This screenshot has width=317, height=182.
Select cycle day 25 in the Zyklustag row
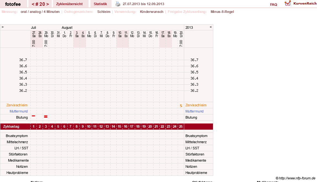coord(181,127)
